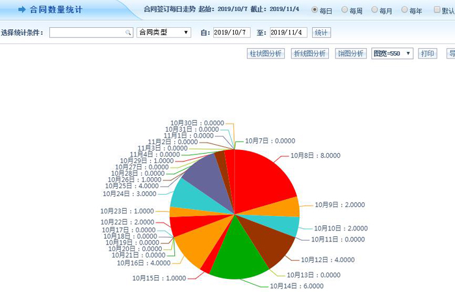Open the 合同类型 dropdown
Screen dimensions: 455x292
164,32
